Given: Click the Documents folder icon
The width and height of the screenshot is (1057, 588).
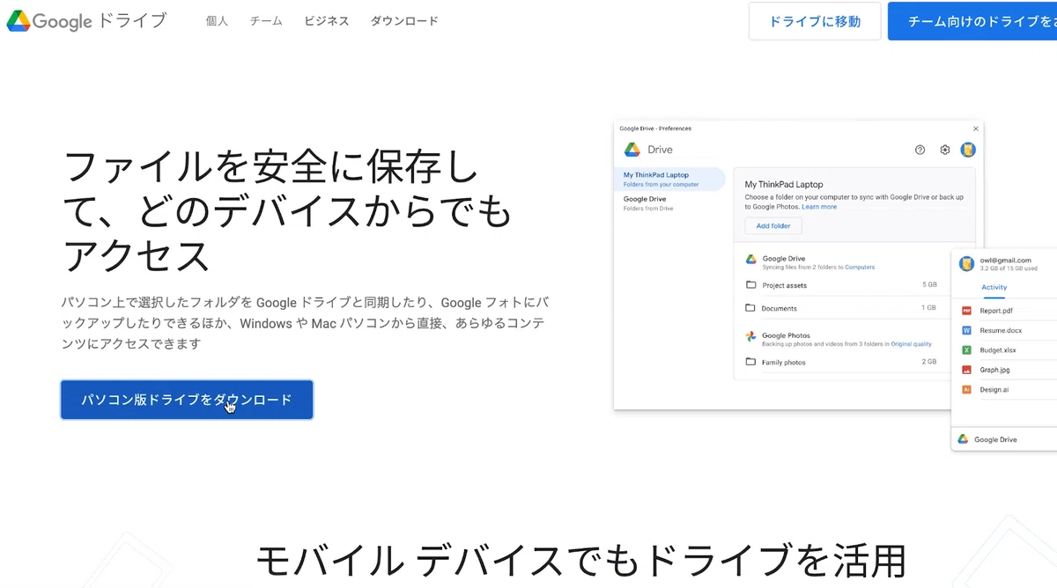Looking at the screenshot, I should point(751,308).
